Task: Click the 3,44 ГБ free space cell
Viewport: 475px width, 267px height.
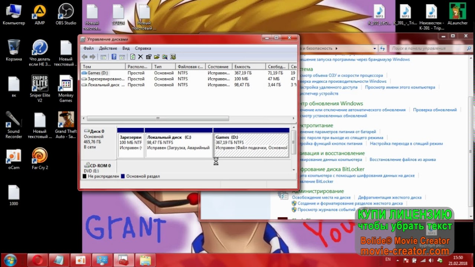Action: (x=274, y=85)
